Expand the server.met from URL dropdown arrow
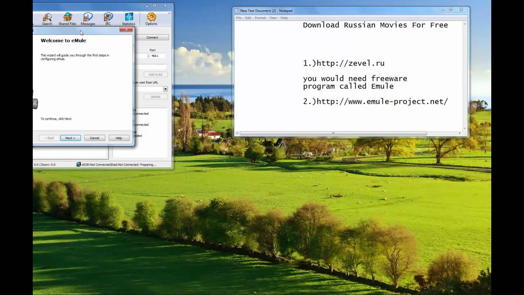524x295 pixels. (165, 89)
